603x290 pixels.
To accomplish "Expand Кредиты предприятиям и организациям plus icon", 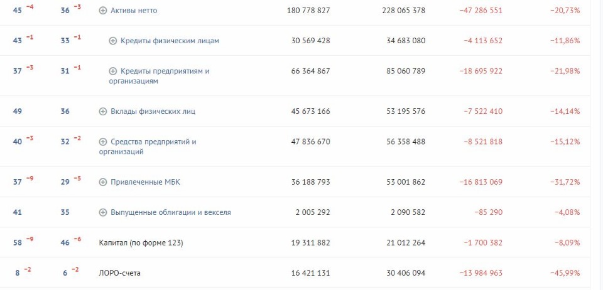I will 112,71.
